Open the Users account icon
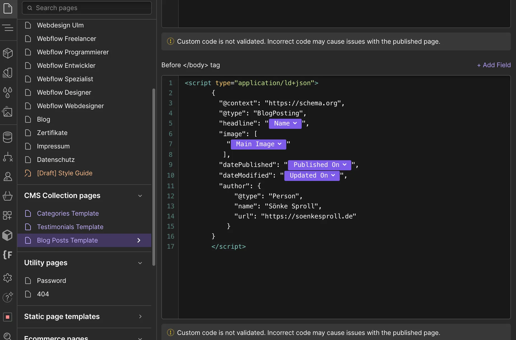Viewport: 516px width, 340px height. click(x=8, y=176)
